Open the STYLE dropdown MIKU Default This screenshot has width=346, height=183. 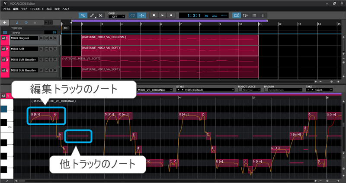208,90
